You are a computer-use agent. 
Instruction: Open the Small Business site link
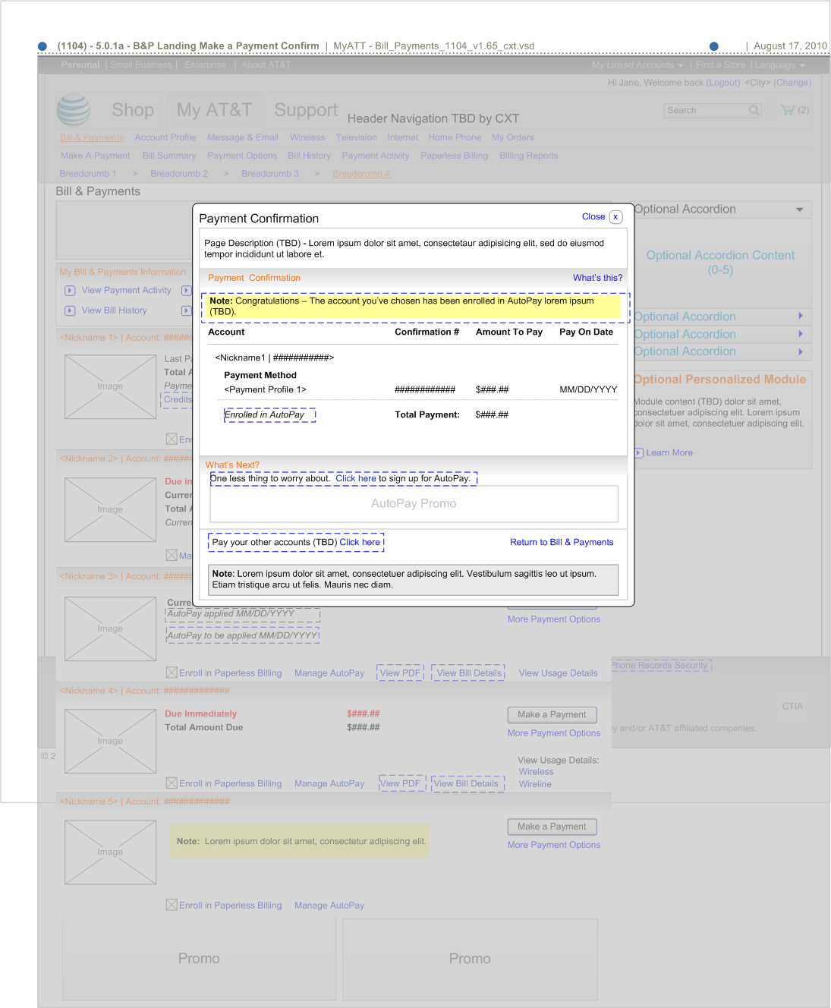(141, 65)
